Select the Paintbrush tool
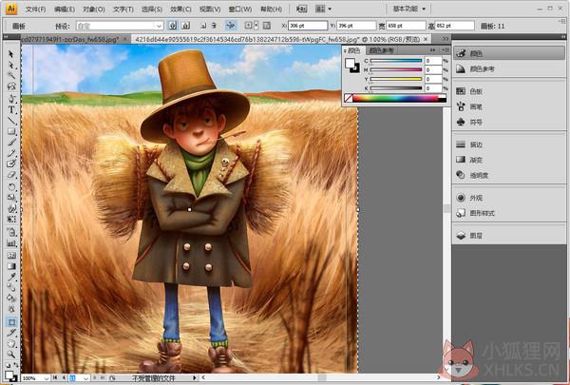Screen dimensions: 570x385 point(11,143)
